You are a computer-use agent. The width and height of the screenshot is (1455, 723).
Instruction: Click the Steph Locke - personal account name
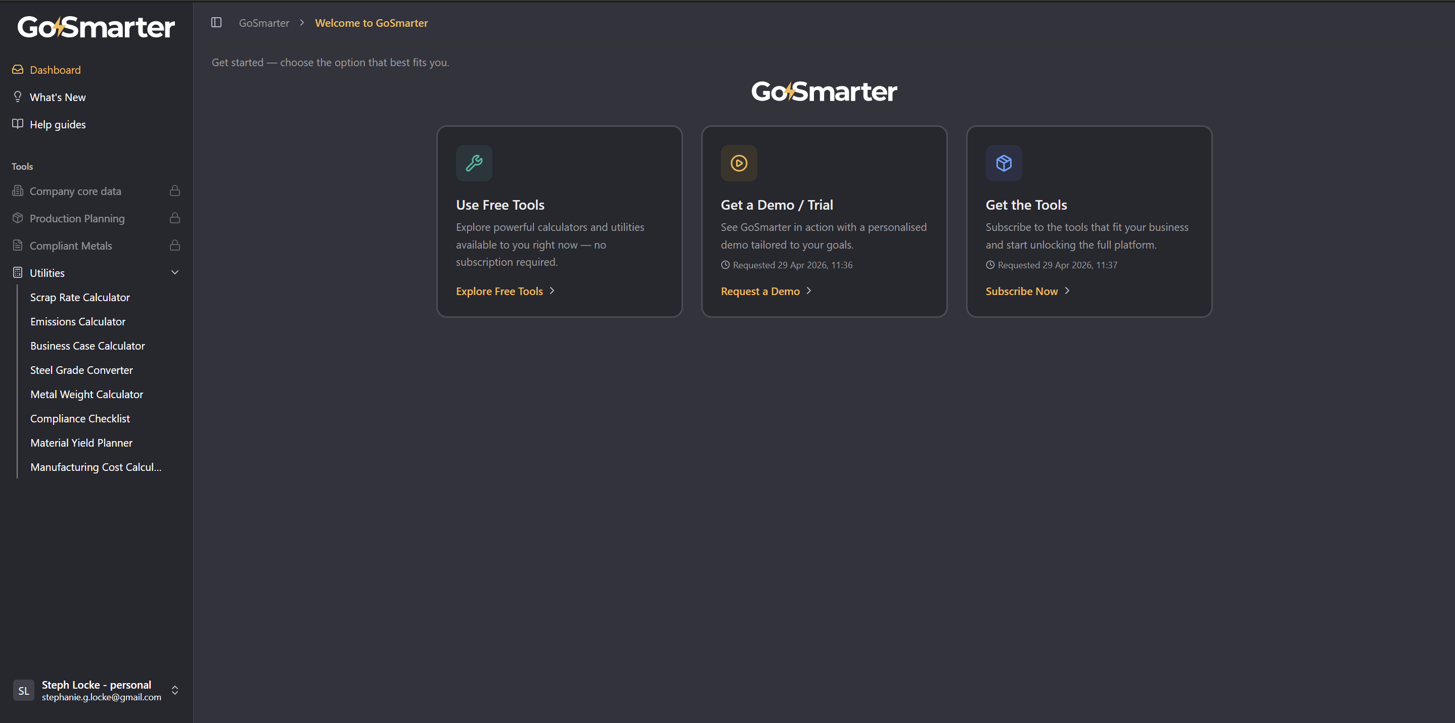click(x=96, y=684)
